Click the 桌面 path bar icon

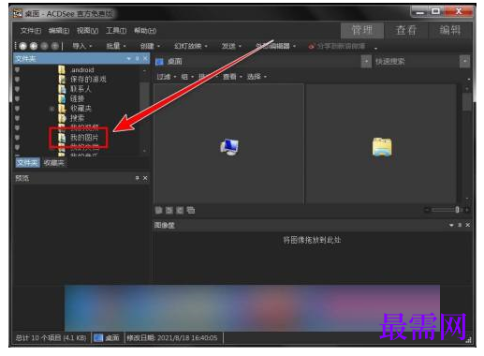coord(159,62)
